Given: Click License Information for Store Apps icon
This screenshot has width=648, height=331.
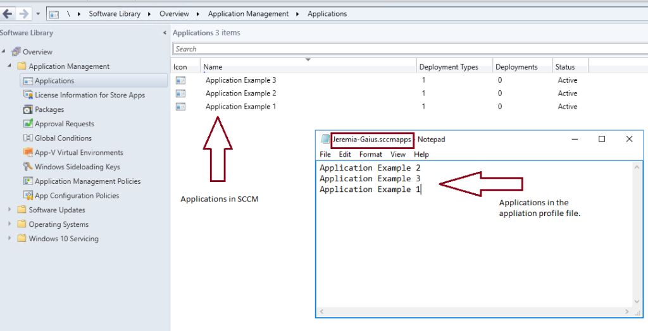Looking at the screenshot, I should tap(28, 95).
